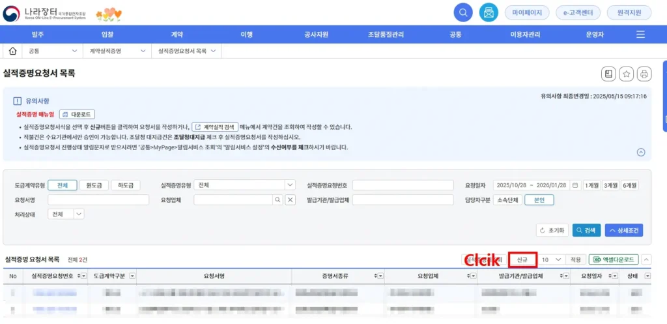
Task: Click the blue 검색 button
Action: click(586, 230)
